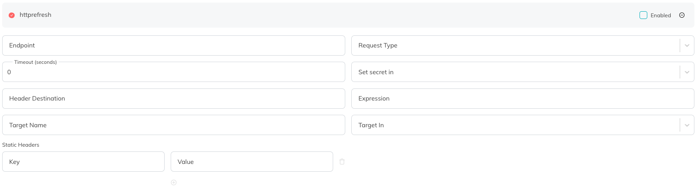This screenshot has height=195, width=697.
Task: Toggle the Enabled checkbox
Action: click(643, 15)
